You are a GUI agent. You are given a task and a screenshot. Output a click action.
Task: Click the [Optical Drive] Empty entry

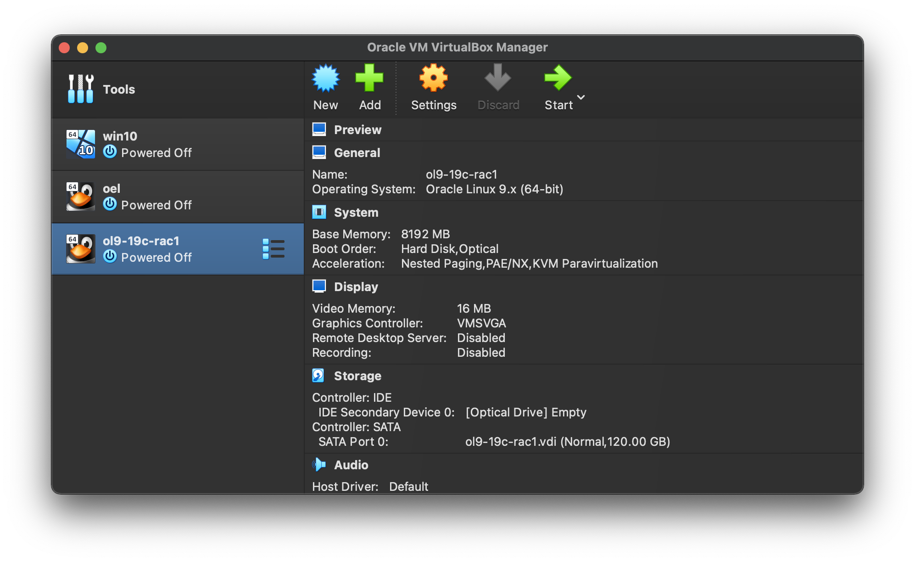526,412
